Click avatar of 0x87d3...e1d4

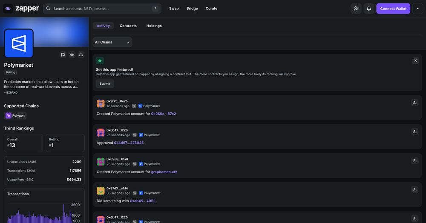click(101, 191)
